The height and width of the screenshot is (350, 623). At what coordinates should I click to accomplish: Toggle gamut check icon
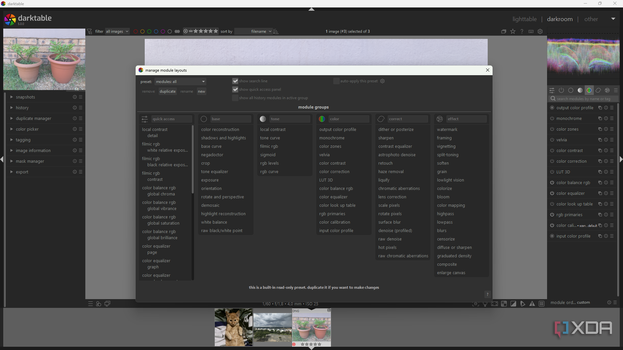click(532, 304)
